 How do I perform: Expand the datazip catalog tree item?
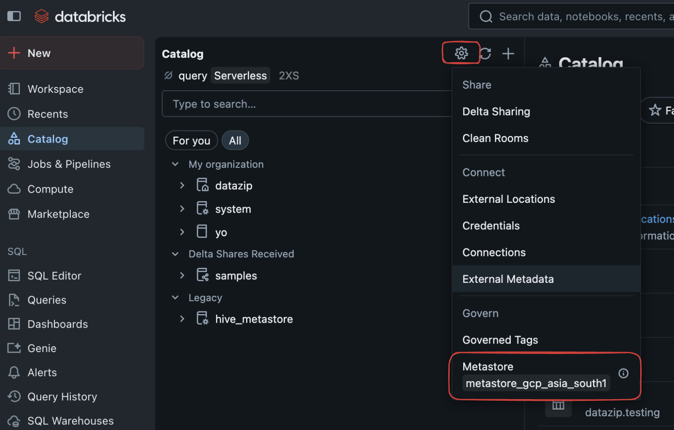182,185
